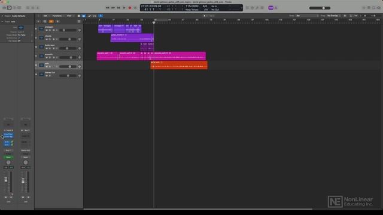The width and height of the screenshot is (383, 215).
Task: Click the Stereo Out track icon
Action: click(41, 74)
